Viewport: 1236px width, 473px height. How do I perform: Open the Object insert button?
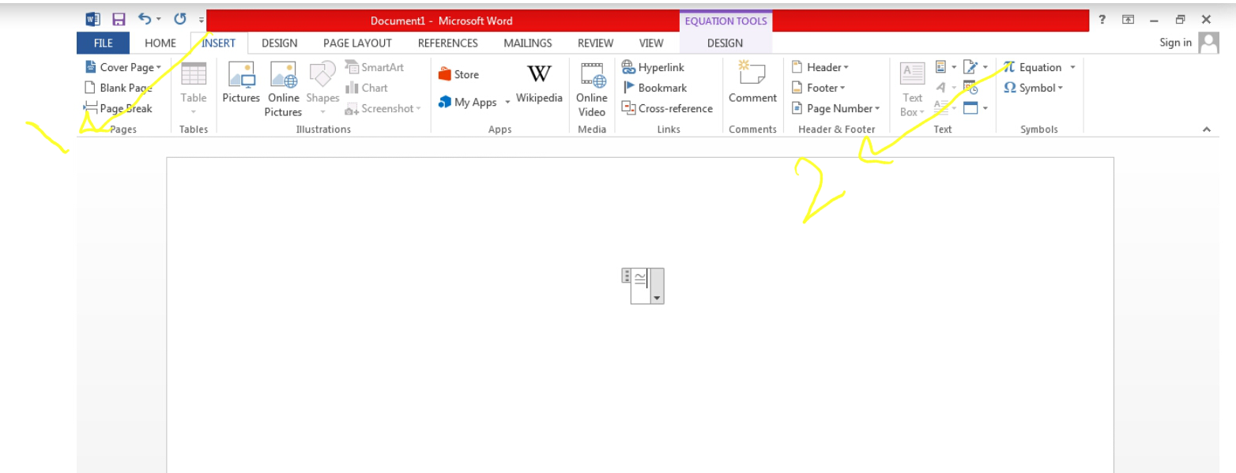click(975, 107)
